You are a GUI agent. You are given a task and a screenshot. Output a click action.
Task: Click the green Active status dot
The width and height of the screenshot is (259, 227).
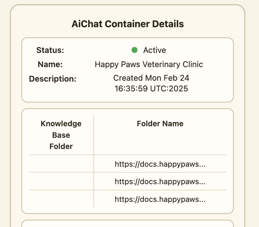pos(135,50)
